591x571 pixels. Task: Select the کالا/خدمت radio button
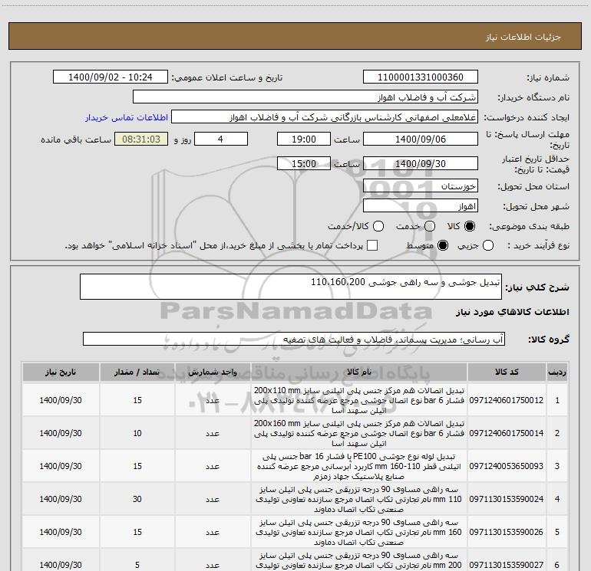[x=378, y=226]
